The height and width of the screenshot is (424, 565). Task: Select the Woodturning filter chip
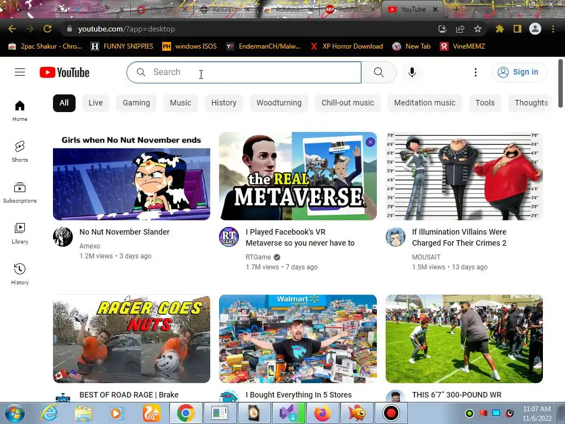coord(279,103)
